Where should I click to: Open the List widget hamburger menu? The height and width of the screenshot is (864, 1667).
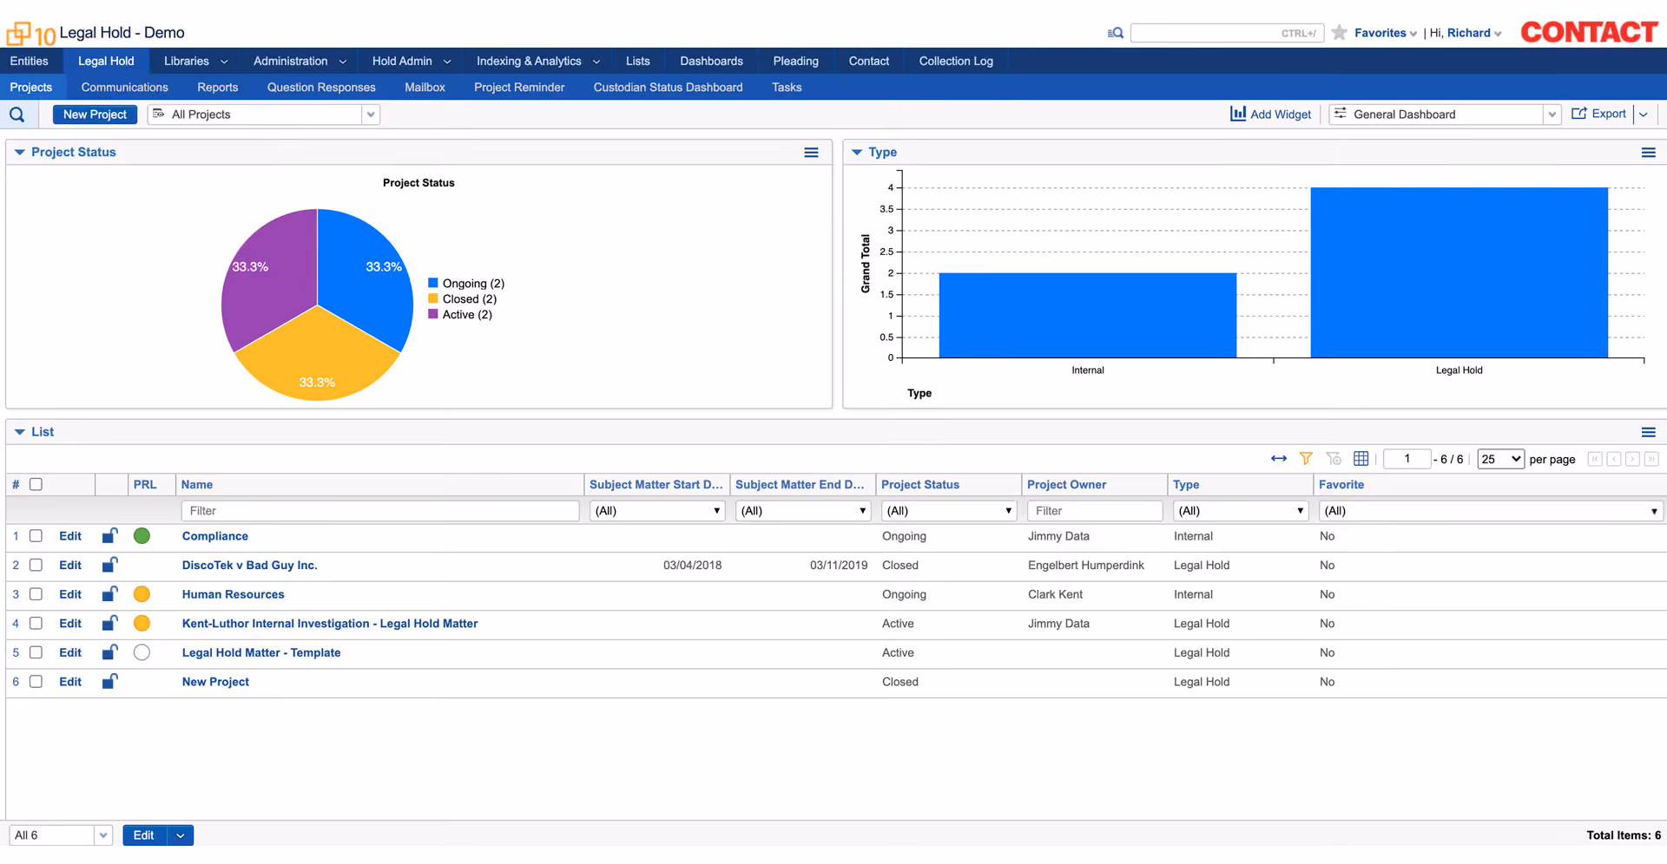1648,432
